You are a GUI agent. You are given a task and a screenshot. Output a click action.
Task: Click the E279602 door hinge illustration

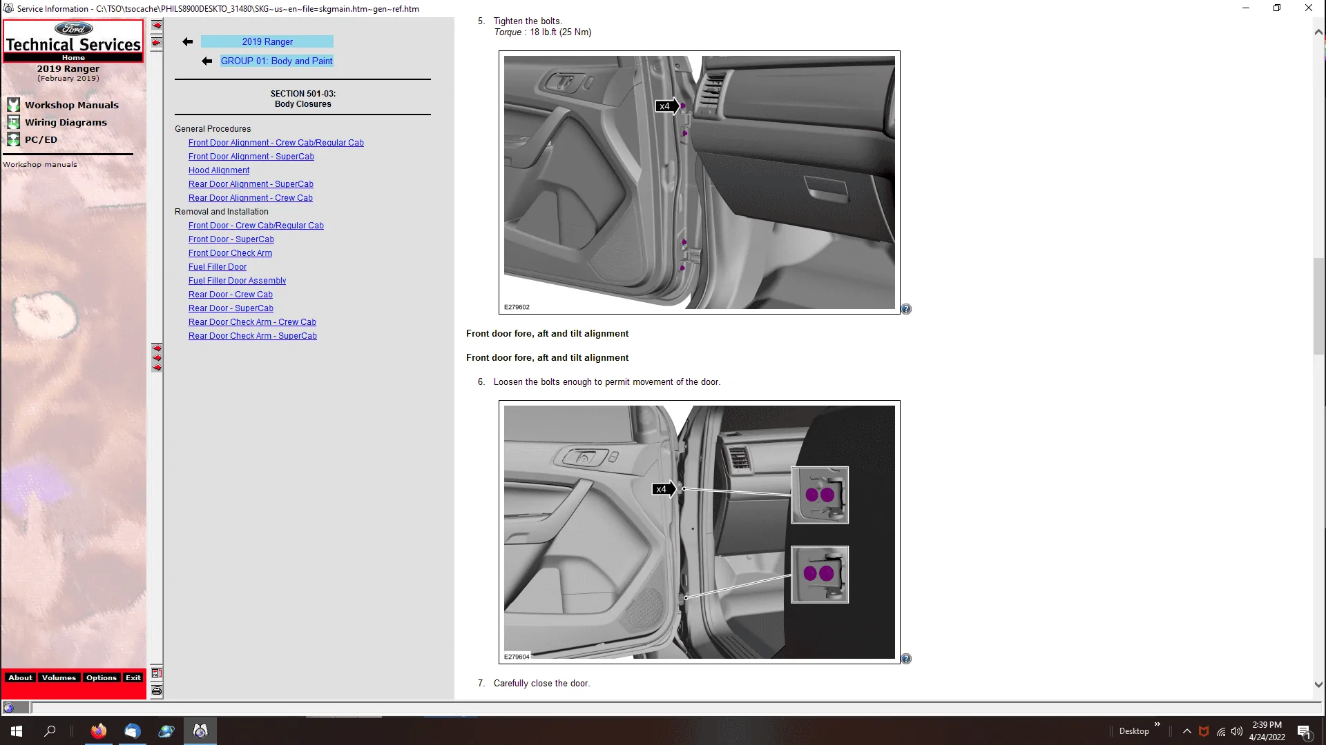click(700, 183)
